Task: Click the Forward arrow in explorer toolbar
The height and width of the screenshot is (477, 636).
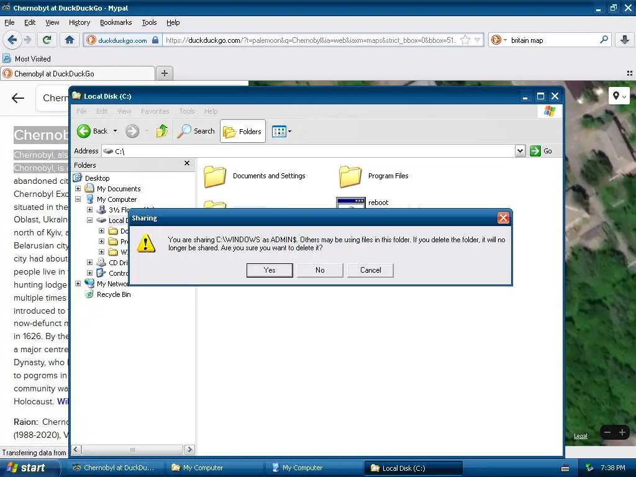Action: 132,131
